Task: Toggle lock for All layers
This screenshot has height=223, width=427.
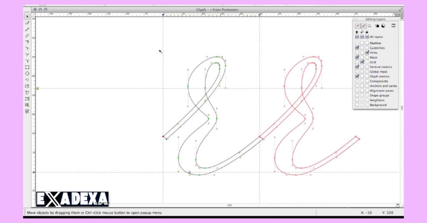Action: (367, 37)
